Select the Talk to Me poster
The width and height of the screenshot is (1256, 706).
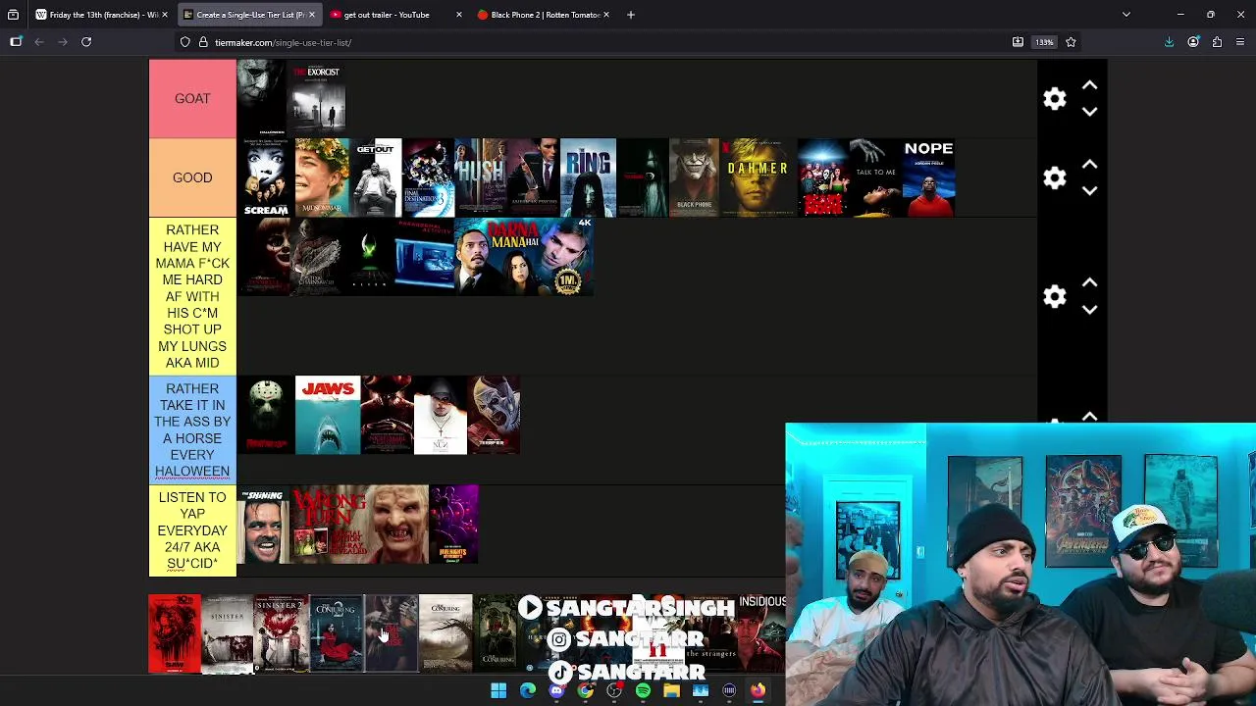click(875, 177)
